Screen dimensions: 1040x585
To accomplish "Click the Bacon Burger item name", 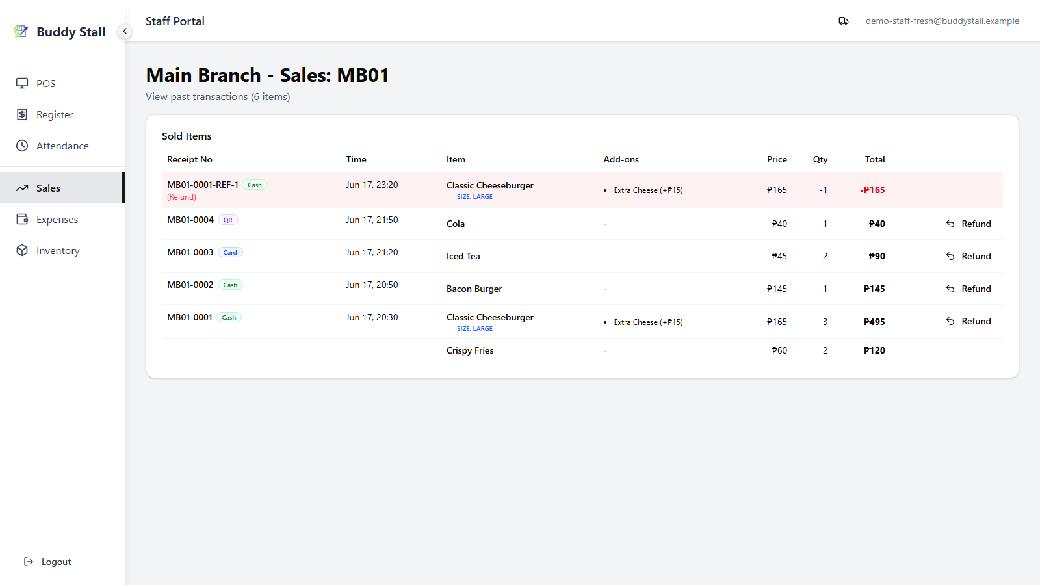I will [x=474, y=289].
